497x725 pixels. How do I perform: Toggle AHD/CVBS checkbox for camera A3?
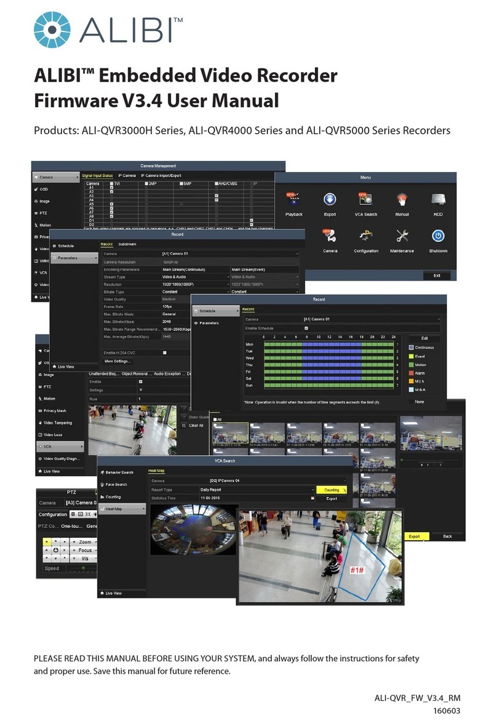click(x=216, y=196)
